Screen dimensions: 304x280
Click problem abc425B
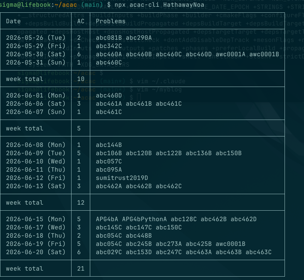tap(199, 244)
